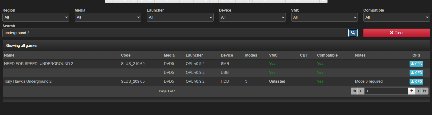Click VMC Yes in the USB row
This screenshot has height=115, width=432.
coord(272,73)
